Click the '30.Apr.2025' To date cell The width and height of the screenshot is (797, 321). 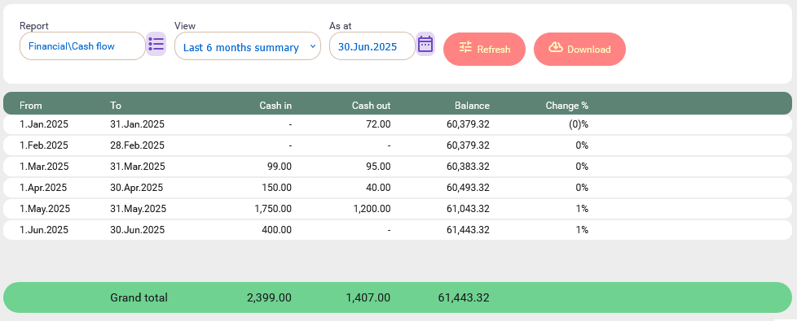137,188
